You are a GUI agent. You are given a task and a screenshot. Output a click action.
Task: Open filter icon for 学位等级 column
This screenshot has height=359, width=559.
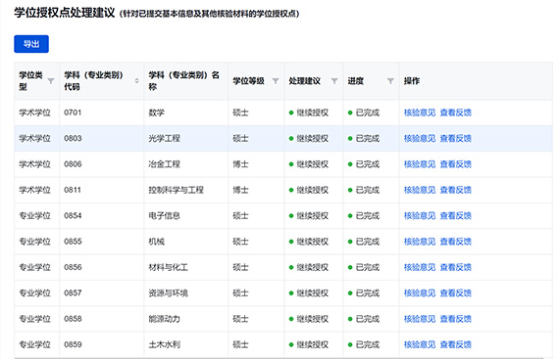click(276, 81)
